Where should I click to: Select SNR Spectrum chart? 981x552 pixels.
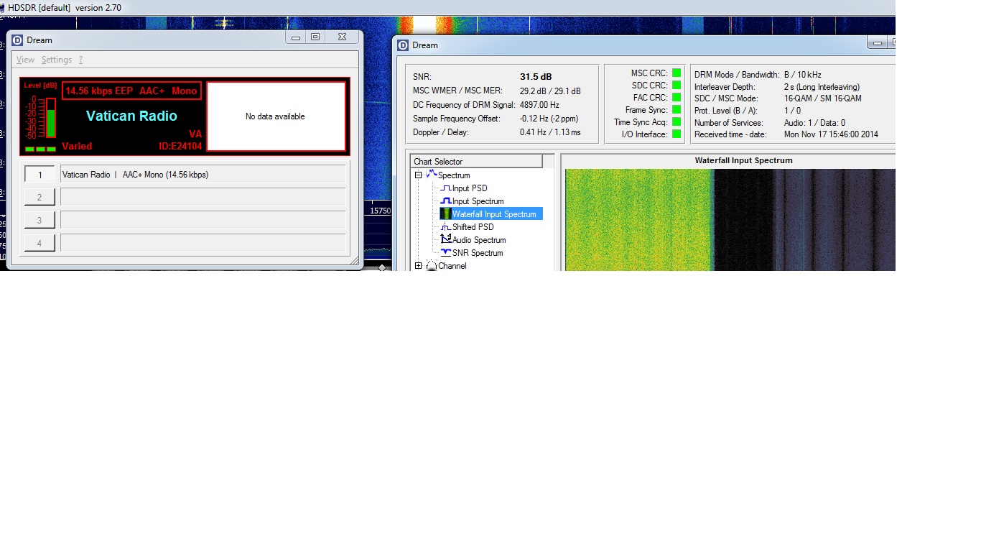click(x=478, y=253)
